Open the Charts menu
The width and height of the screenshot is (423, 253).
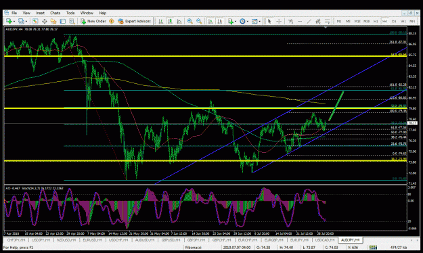55,13
